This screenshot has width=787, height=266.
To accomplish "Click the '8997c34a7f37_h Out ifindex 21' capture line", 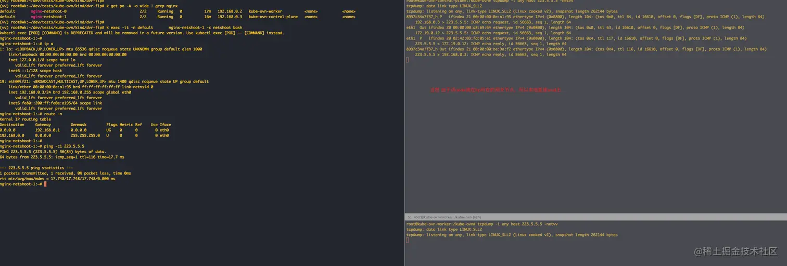I will point(586,49).
